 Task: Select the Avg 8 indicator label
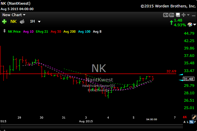pyautogui.click(x=97, y=32)
